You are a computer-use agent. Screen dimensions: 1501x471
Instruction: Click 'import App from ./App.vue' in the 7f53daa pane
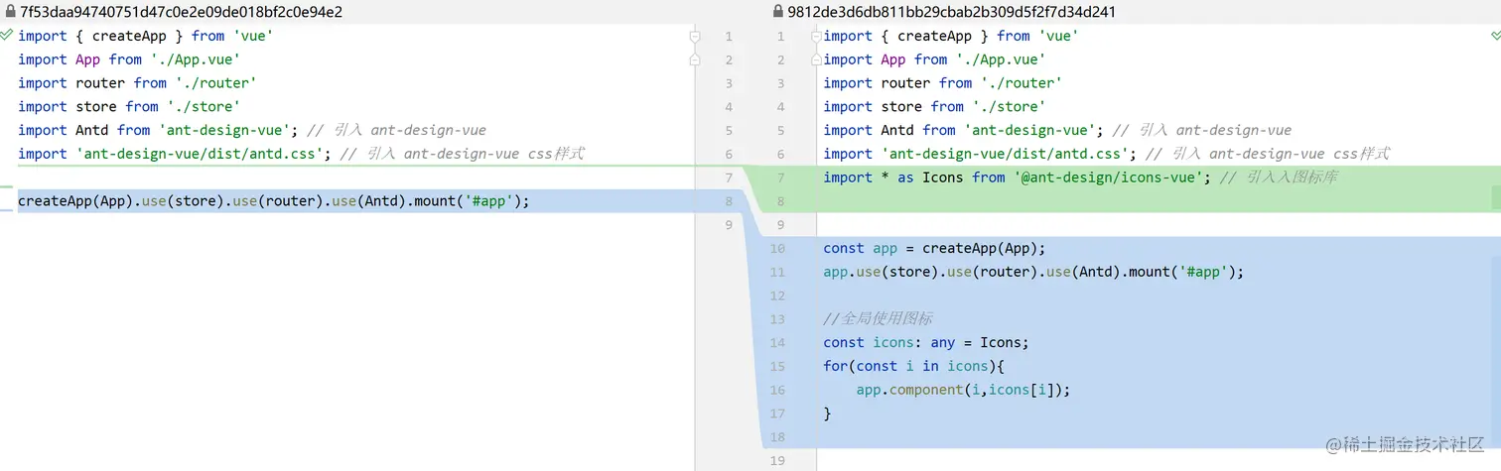(129, 59)
